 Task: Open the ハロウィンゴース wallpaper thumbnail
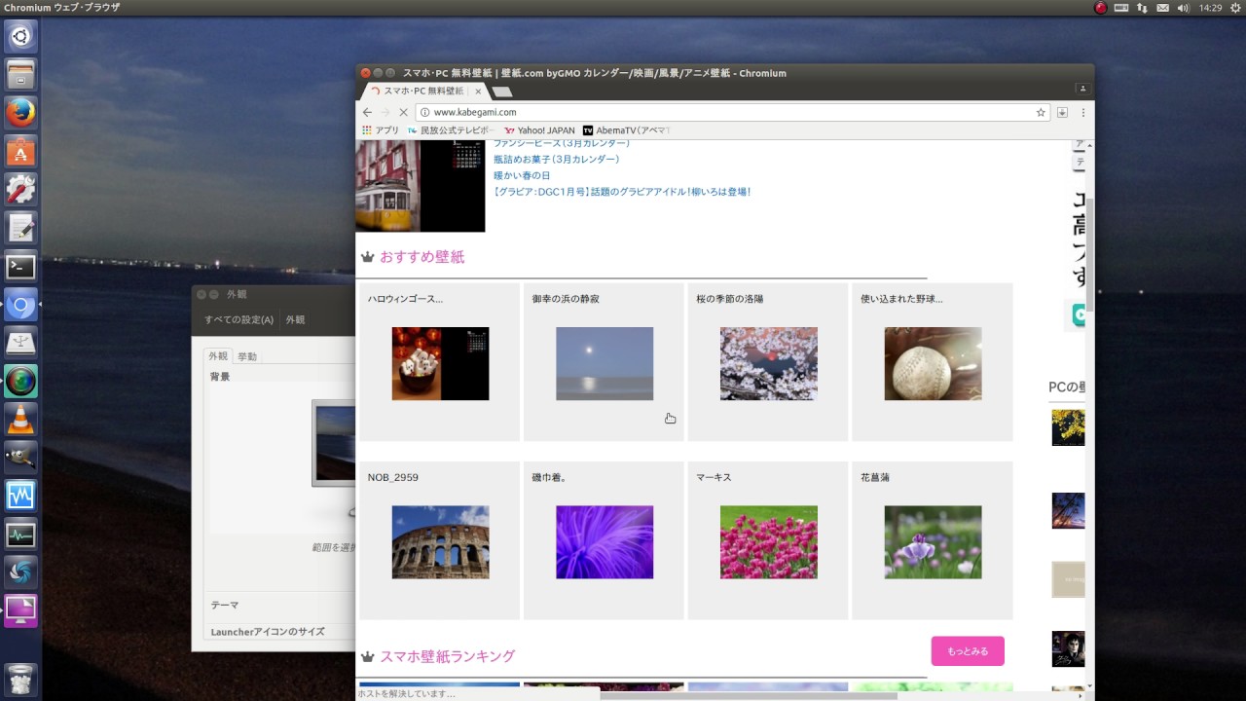pos(440,363)
